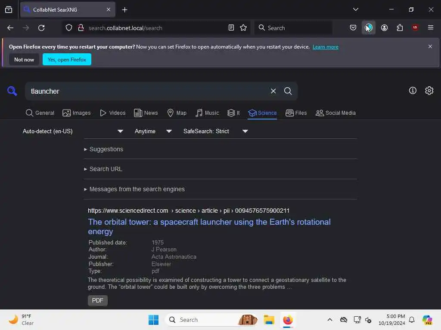Open the Windows Start menu
441x330 pixels.
pos(153,320)
